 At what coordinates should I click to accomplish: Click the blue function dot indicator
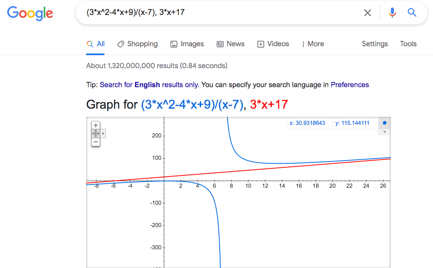coord(384,123)
